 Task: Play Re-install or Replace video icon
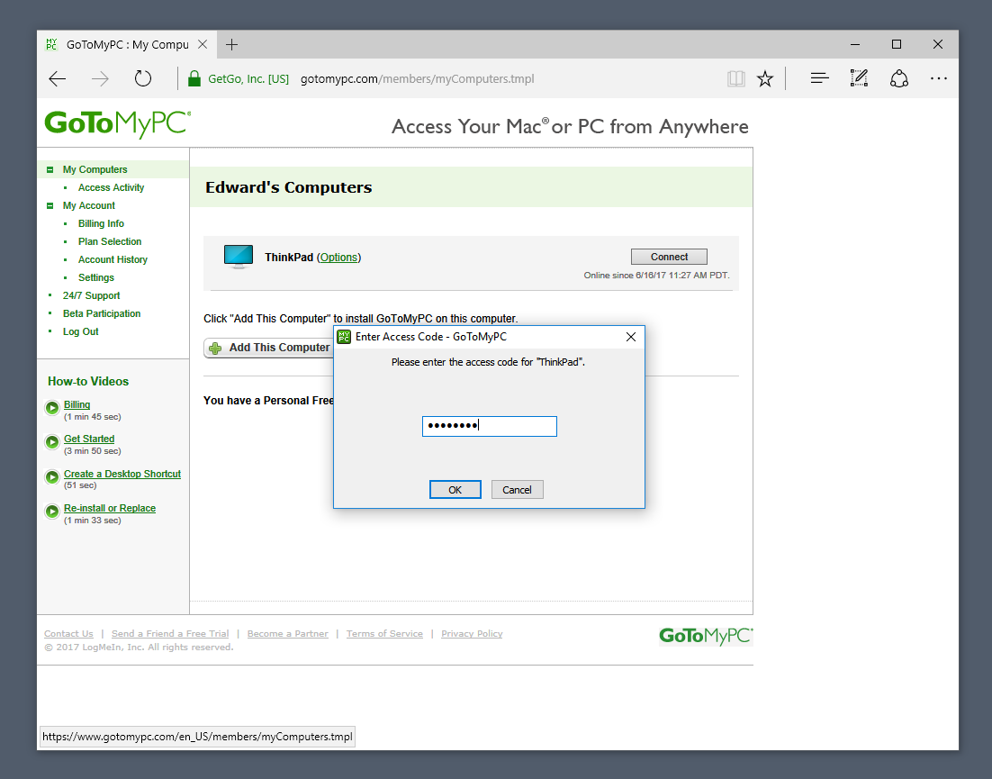point(52,512)
